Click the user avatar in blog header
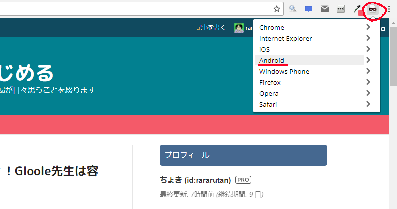Viewport: 397px width, 209px height. [239, 28]
